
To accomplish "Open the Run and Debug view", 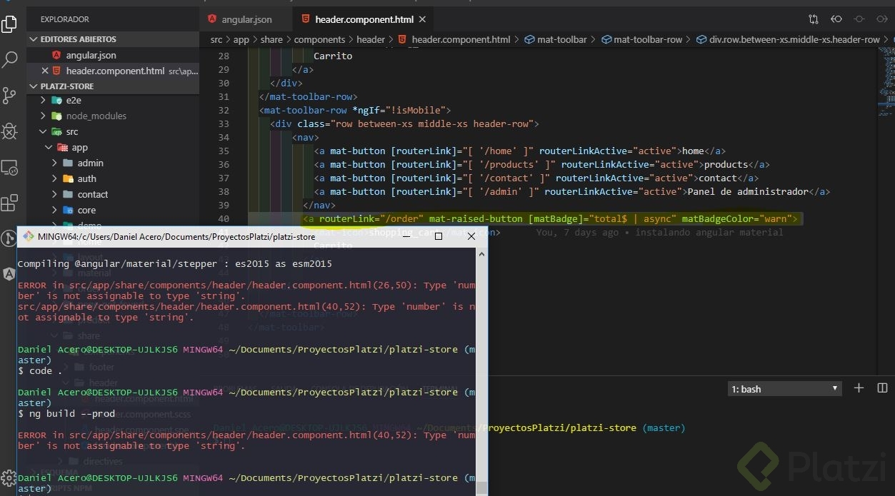I will (9, 131).
